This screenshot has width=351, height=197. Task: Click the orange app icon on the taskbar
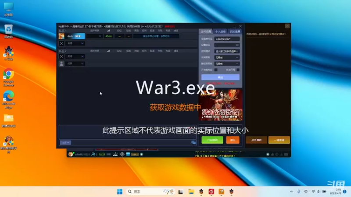(x=221, y=191)
